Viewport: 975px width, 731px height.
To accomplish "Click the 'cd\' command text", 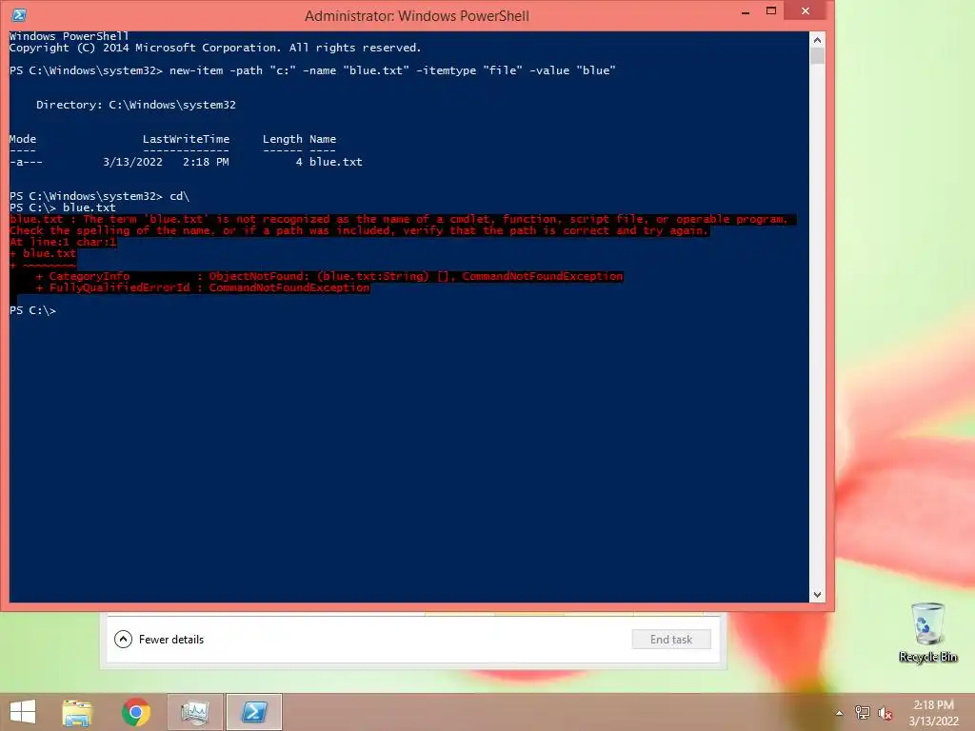I will 179,196.
